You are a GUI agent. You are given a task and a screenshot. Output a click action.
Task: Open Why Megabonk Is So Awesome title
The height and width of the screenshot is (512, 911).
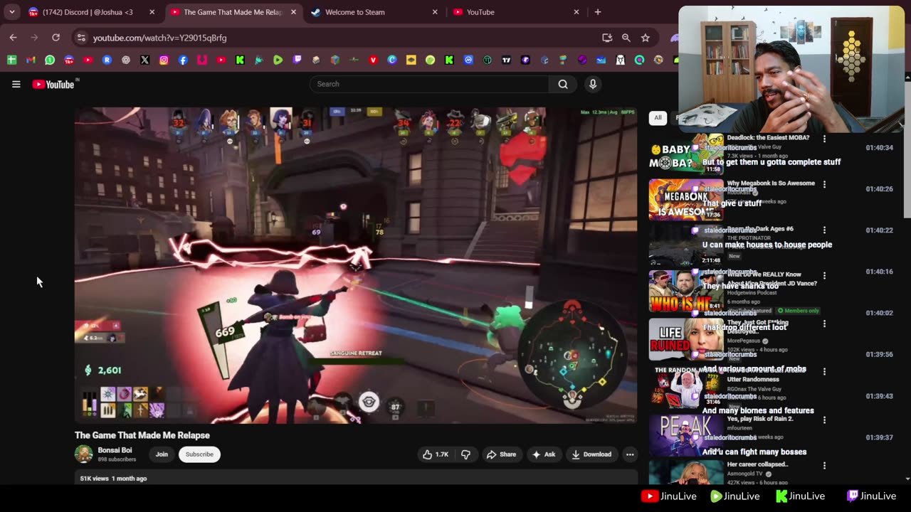point(771,183)
